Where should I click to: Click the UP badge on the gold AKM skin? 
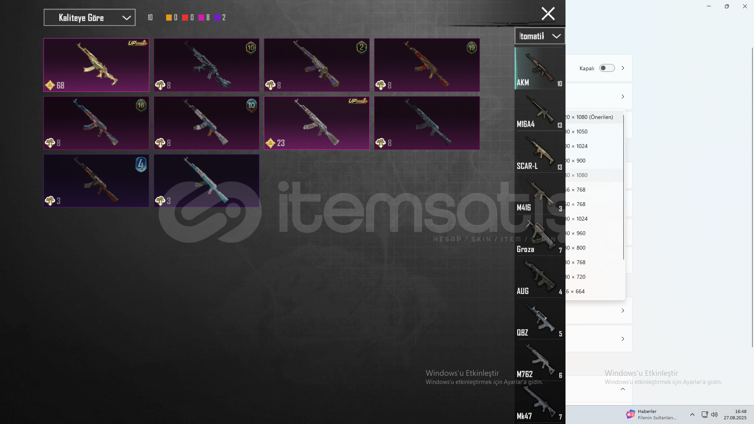pyautogui.click(x=137, y=43)
